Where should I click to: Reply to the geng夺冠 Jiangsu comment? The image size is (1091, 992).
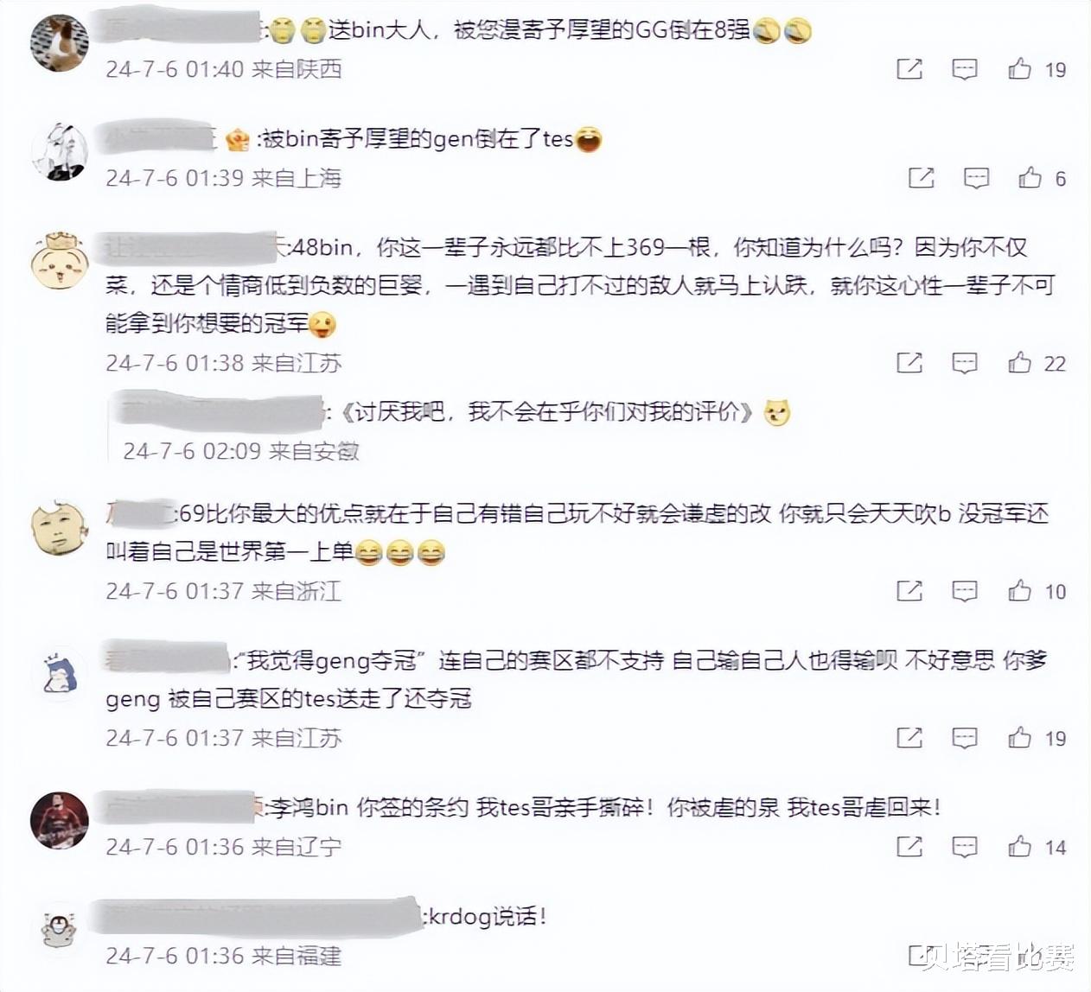click(x=965, y=738)
